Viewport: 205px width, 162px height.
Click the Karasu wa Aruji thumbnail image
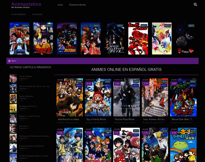coord(13,148)
